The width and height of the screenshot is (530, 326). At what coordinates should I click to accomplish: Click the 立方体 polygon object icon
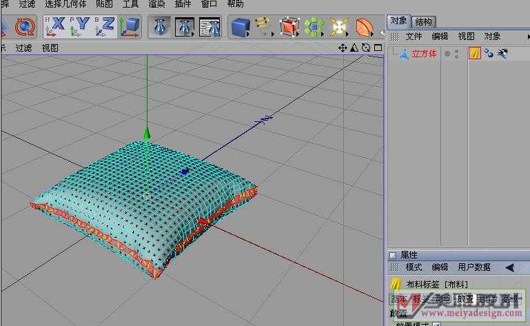pyautogui.click(x=404, y=54)
